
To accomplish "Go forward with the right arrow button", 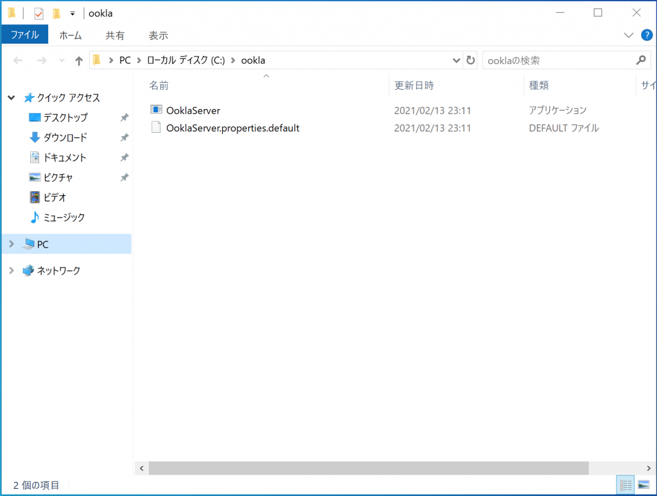I will pos(42,61).
